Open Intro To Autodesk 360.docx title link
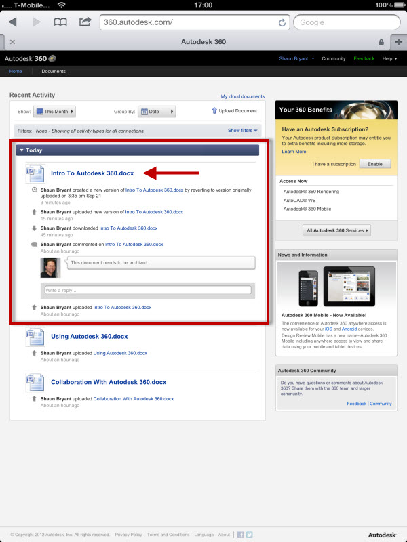 pos(92,173)
